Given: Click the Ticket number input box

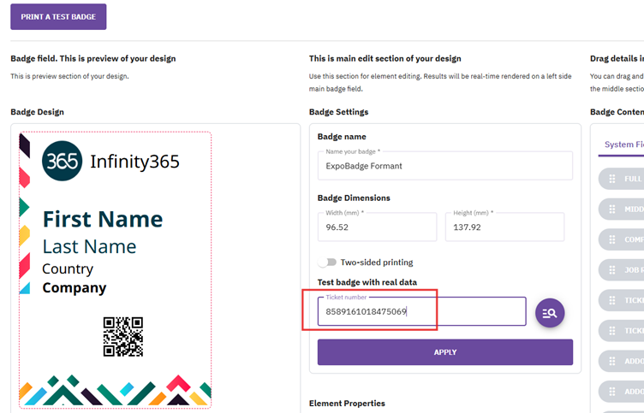Looking at the screenshot, I should pyautogui.click(x=420, y=312).
